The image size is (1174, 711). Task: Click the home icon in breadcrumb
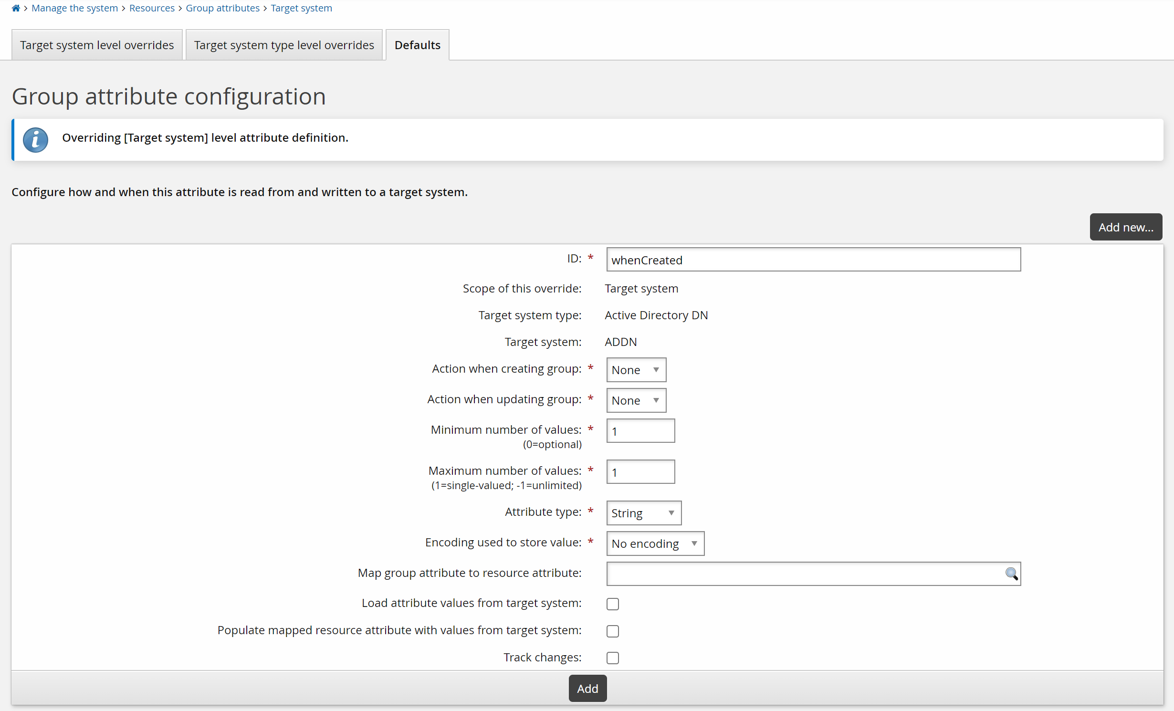point(16,8)
